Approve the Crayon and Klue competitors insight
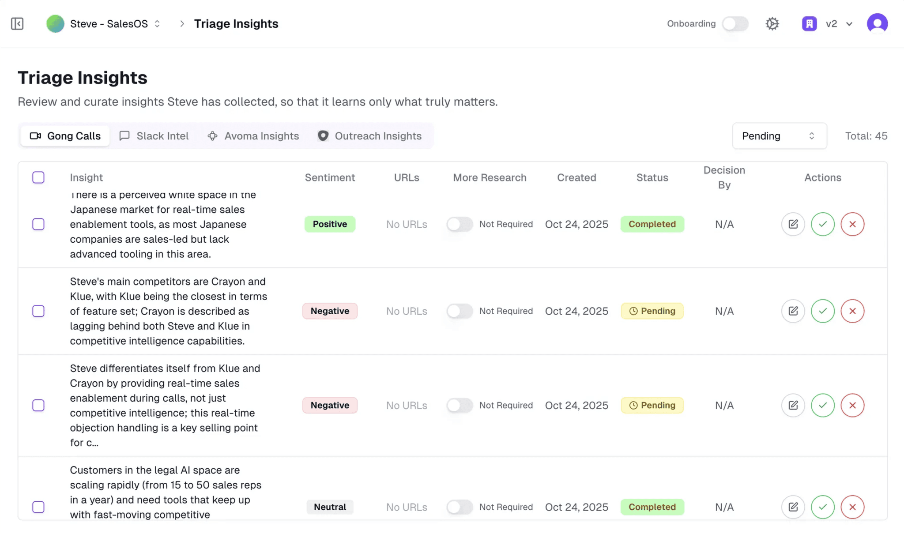Viewport: 904px width, 534px height. point(822,311)
